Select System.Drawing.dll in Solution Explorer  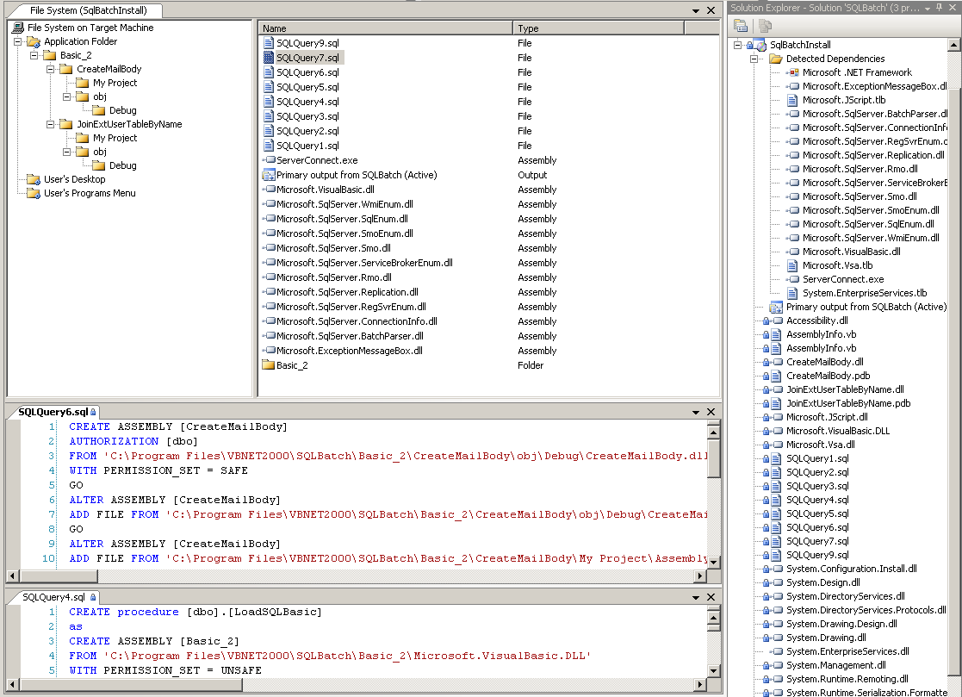(x=826, y=638)
